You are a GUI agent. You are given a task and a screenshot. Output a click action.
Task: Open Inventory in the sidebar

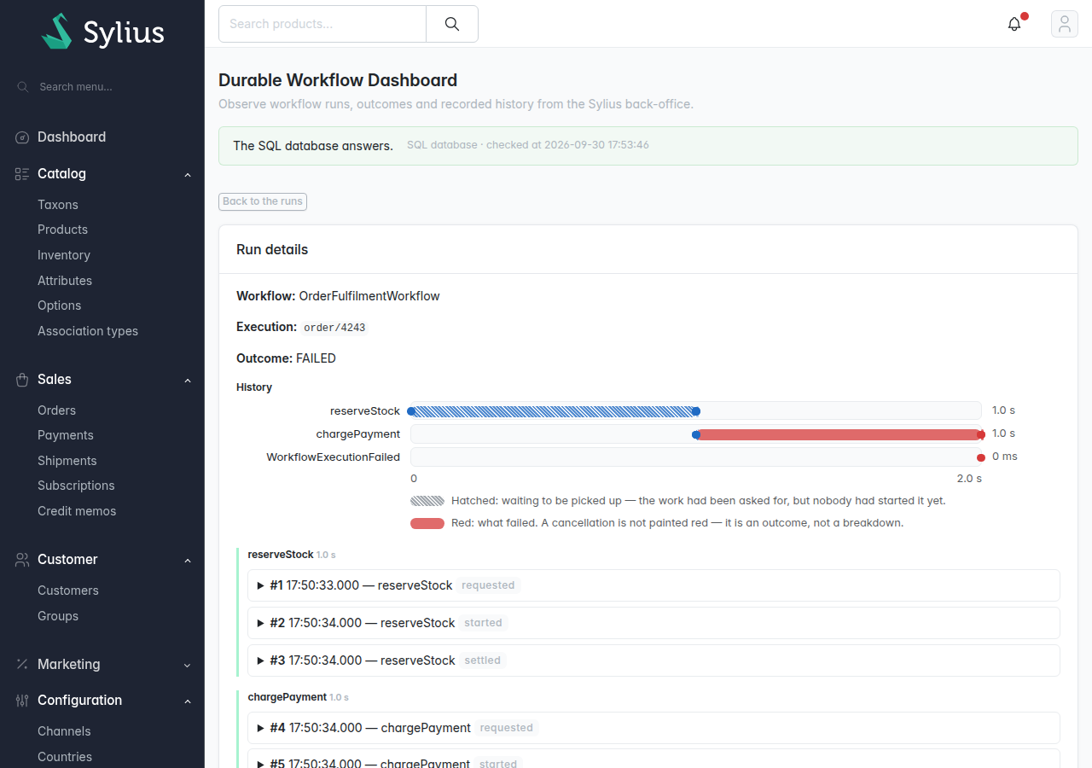(x=64, y=255)
